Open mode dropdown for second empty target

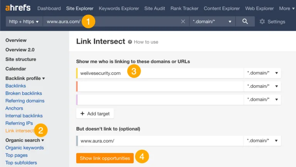point(262,86)
